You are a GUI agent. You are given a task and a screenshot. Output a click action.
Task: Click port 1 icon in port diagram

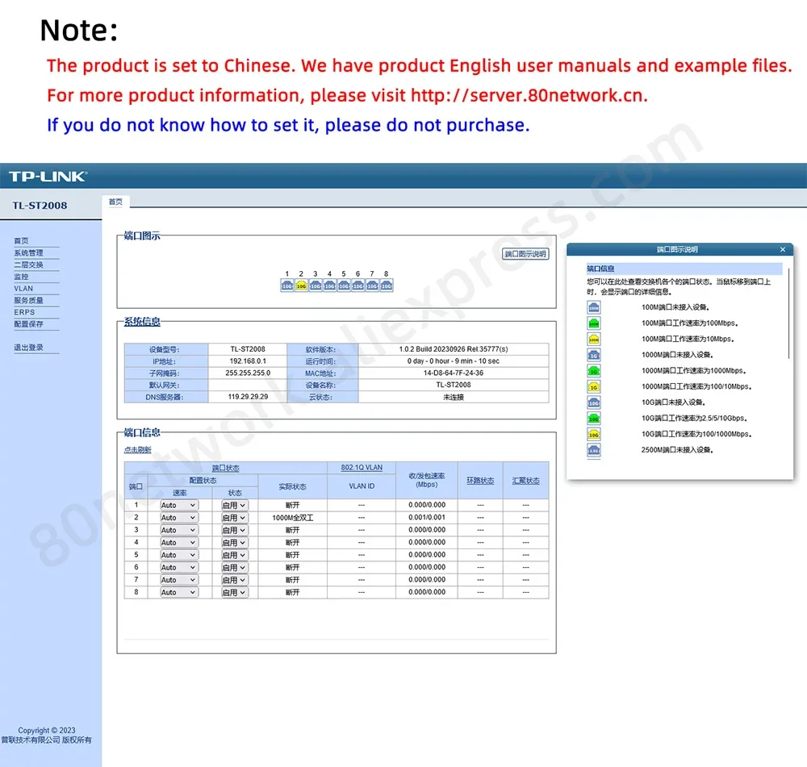coord(287,286)
